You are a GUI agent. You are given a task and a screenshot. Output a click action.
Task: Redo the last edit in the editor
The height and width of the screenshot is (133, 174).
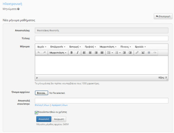click(x=45, y=53)
